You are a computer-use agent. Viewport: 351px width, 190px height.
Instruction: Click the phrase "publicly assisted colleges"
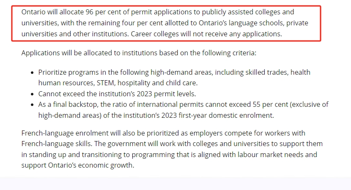241,12
